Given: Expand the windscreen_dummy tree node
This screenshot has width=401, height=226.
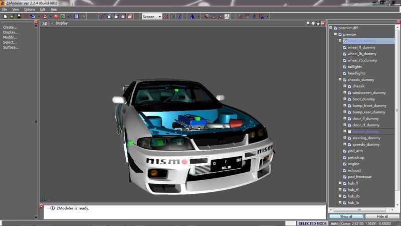Looking at the screenshot, I should pyautogui.click(x=345, y=92).
